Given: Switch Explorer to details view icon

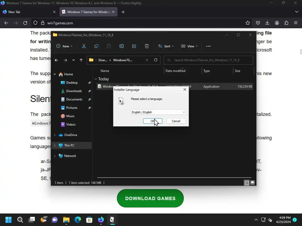Looking at the screenshot, I should pos(247,183).
